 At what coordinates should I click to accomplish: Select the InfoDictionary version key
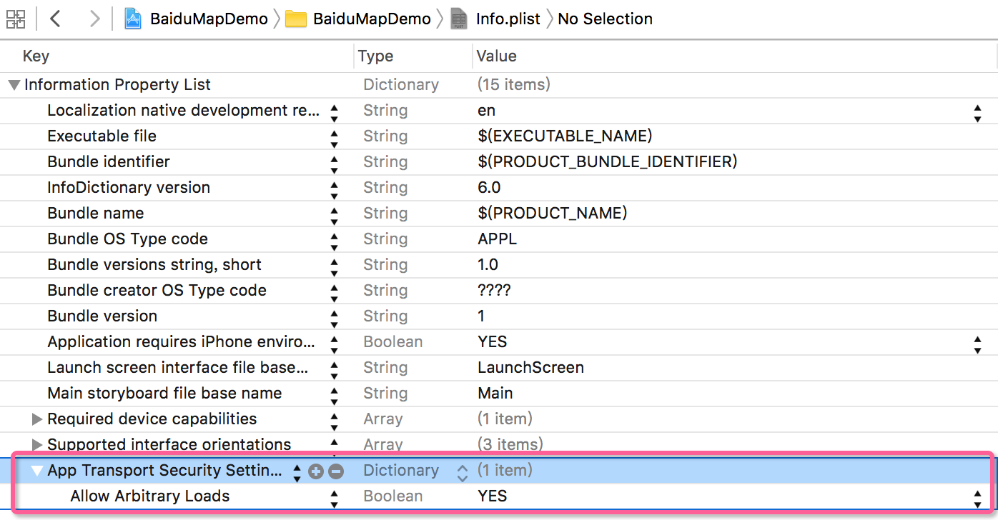(129, 188)
